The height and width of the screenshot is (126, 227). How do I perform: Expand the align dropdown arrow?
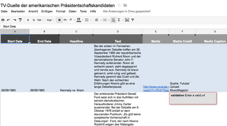tap(101, 20)
